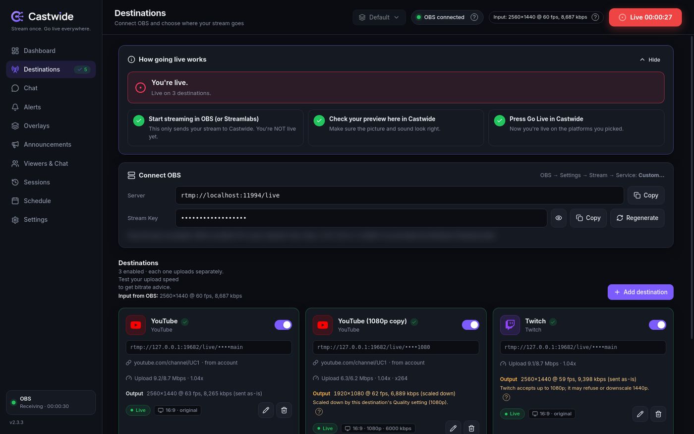The width and height of the screenshot is (694, 434).
Task: Toggle off YouTube (1080p copy) destination
Action: pyautogui.click(x=470, y=325)
